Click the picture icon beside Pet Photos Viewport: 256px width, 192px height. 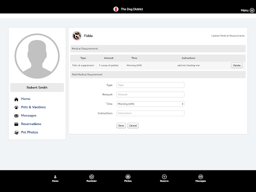point(16,132)
